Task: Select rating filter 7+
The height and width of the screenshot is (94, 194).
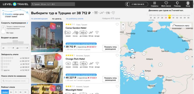Action: [x=16, y=92]
